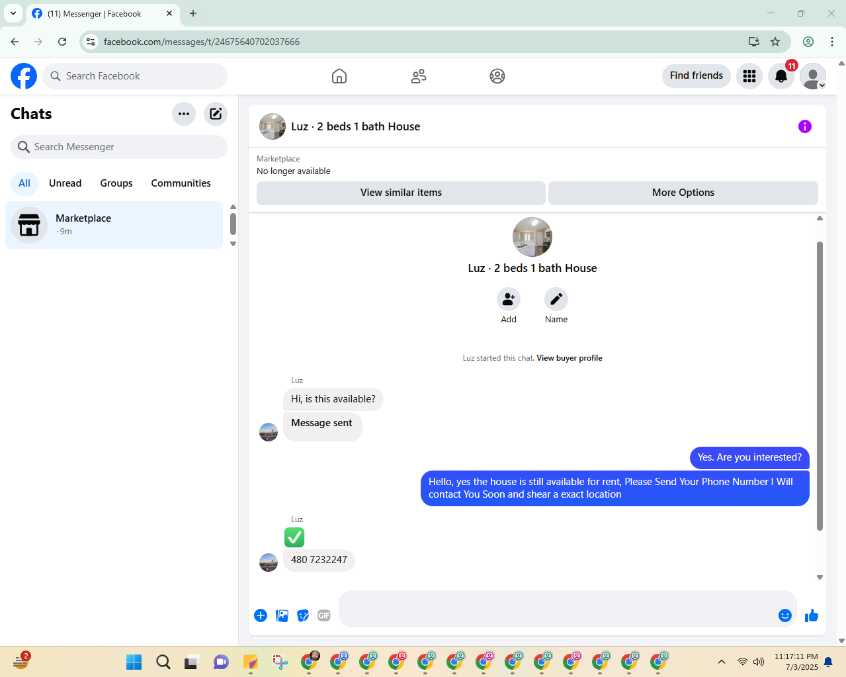846x677 pixels.
Task: Select the Unread chats filter
Action: tap(65, 183)
